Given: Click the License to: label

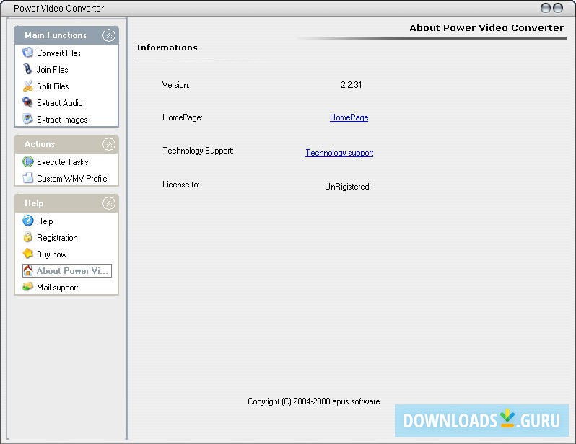Looking at the screenshot, I should coord(181,185).
